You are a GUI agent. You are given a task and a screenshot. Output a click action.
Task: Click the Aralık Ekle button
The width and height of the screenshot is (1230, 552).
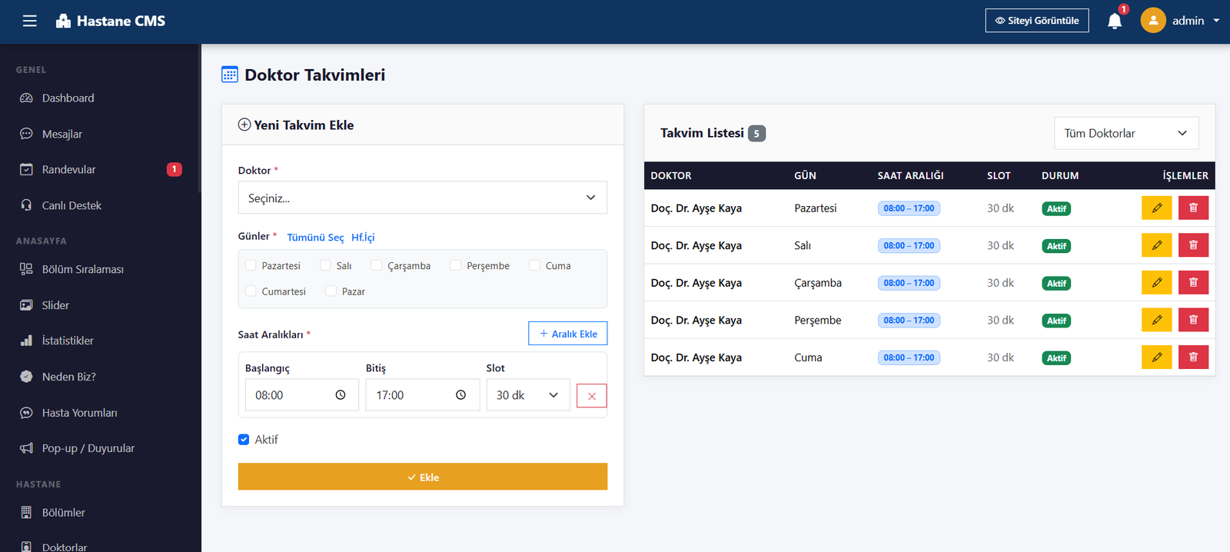(568, 334)
